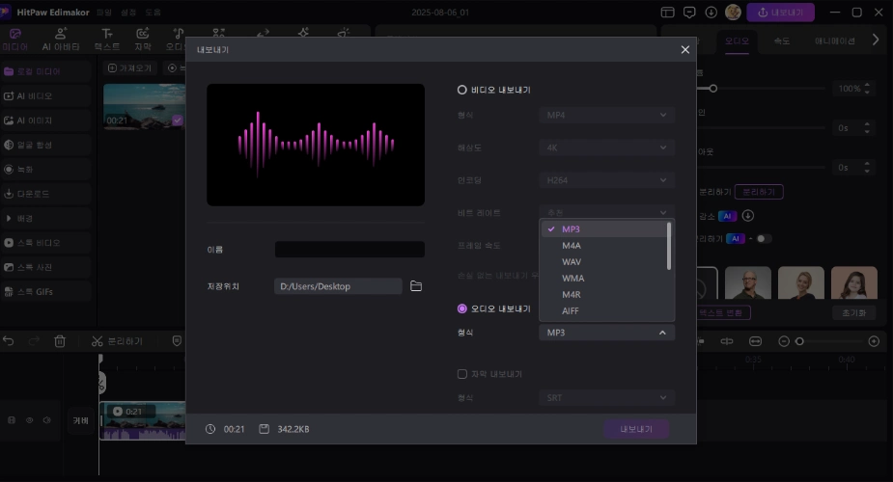Check the 자막 내보내기 checkbox
893x482 pixels.
pos(462,374)
